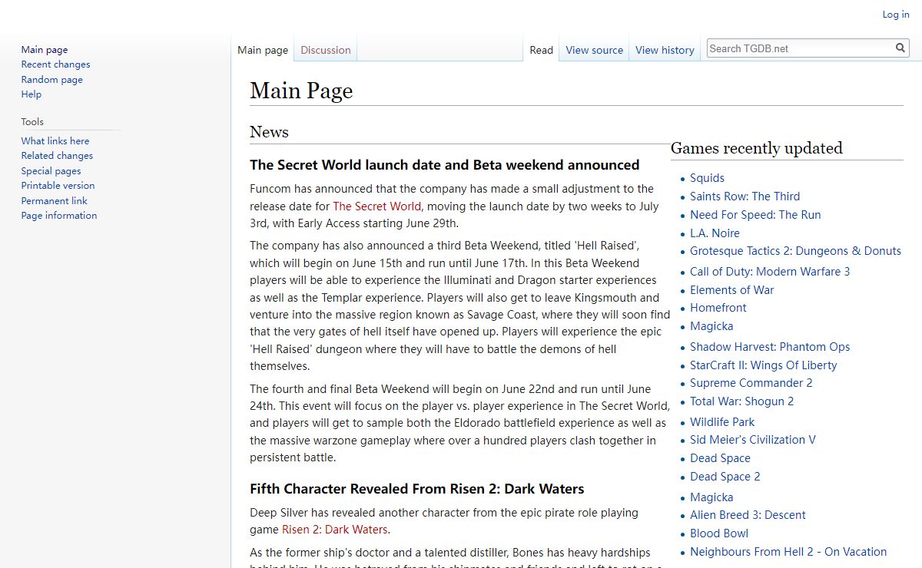Get the Permanent link
Image resolution: width=922 pixels, height=568 pixels.
click(x=55, y=201)
